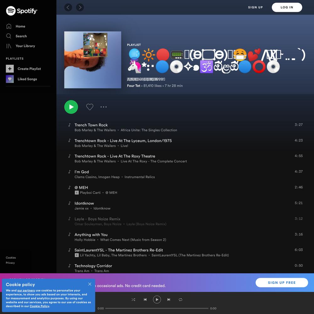This screenshot has height=314, width=314.
Task: Click 3:27 duration of Trench Town Rock
Action: pyautogui.click(x=299, y=125)
